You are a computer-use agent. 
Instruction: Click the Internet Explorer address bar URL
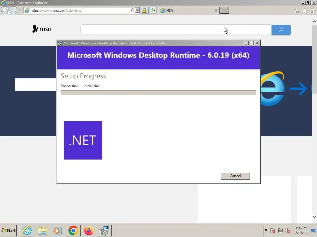click(x=56, y=10)
